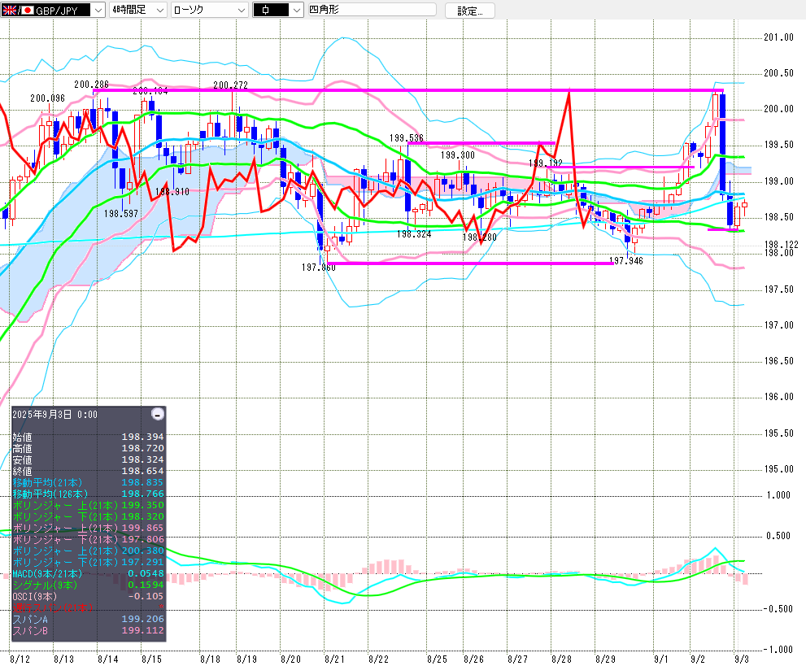
Task: Click the MACD(9本/21本) row label
Action: (x=47, y=573)
